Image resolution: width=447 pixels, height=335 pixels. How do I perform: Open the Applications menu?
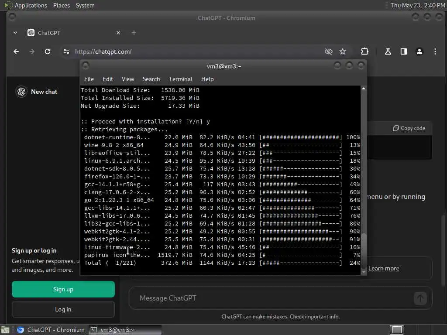pyautogui.click(x=31, y=5)
